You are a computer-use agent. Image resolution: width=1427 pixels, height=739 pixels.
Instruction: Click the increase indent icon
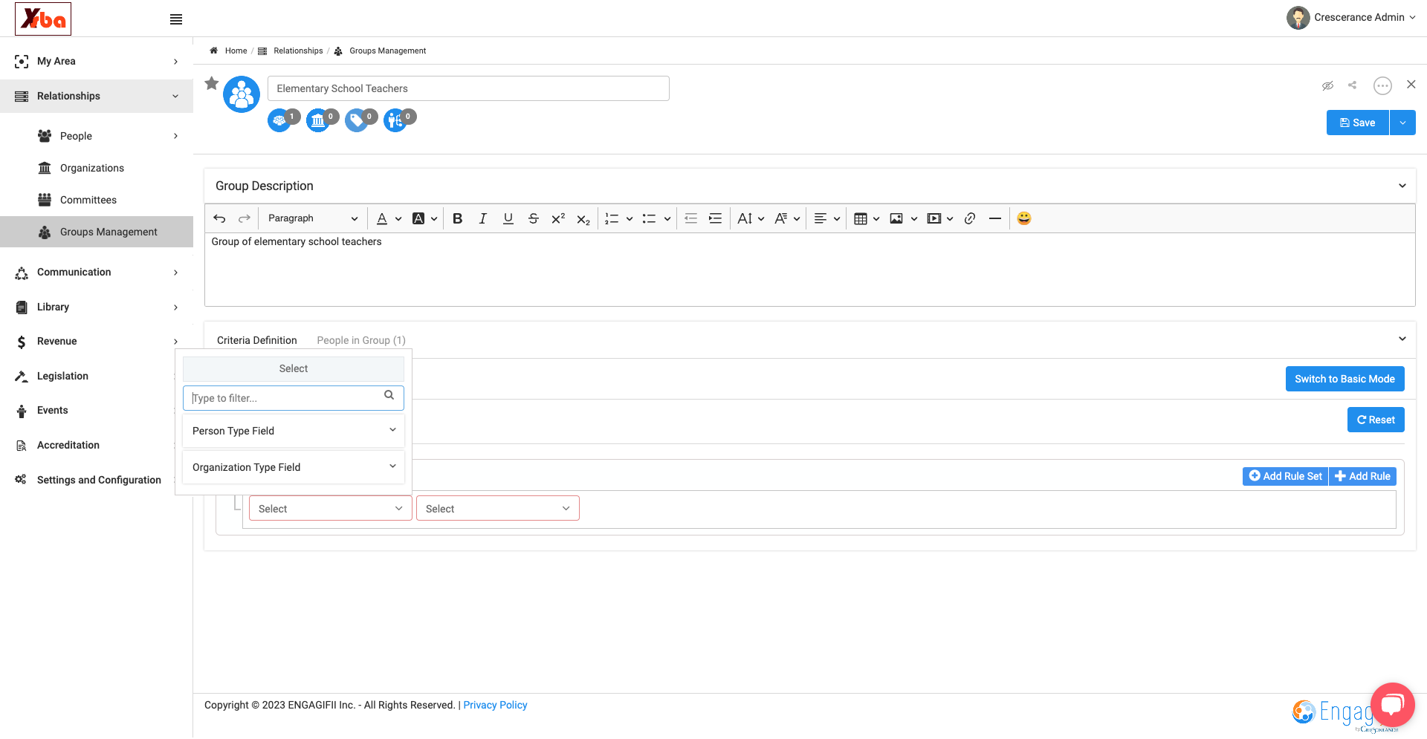pyautogui.click(x=715, y=218)
